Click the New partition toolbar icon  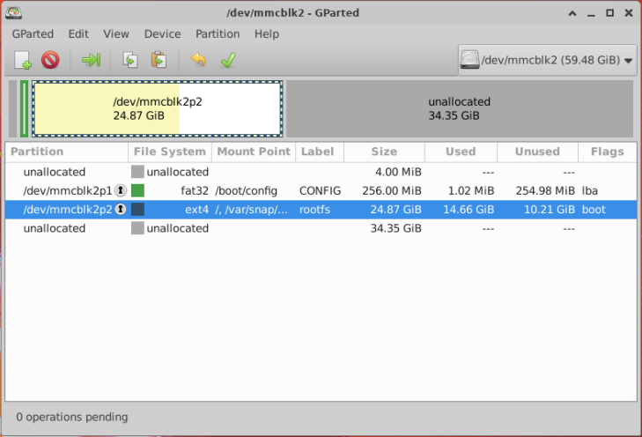[23, 60]
